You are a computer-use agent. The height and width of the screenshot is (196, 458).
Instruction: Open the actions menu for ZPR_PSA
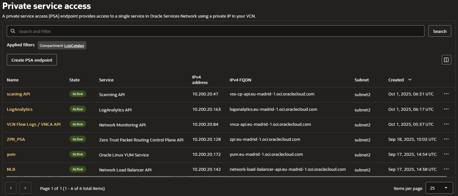[446, 139]
